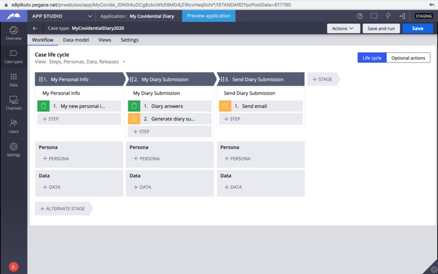Click process name 'Send Diary Submission' below header
The height and width of the screenshot is (274, 438).
pyautogui.click(x=249, y=93)
